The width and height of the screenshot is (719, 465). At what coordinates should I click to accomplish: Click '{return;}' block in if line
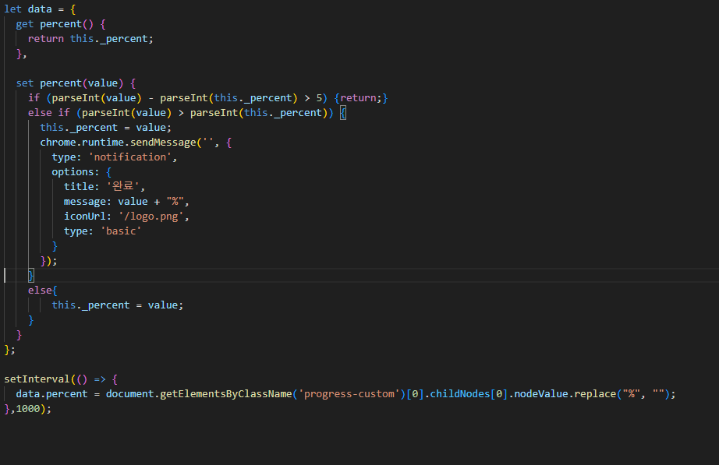pos(361,97)
